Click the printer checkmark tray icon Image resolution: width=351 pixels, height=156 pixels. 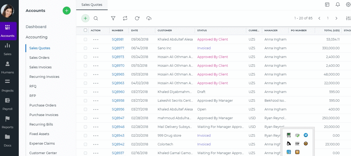click(x=297, y=135)
